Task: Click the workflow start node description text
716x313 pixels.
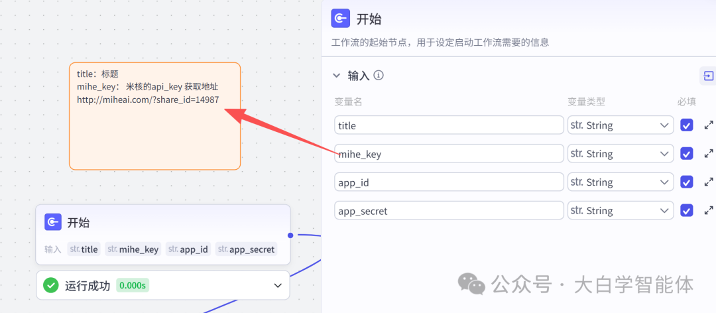Action: click(440, 43)
